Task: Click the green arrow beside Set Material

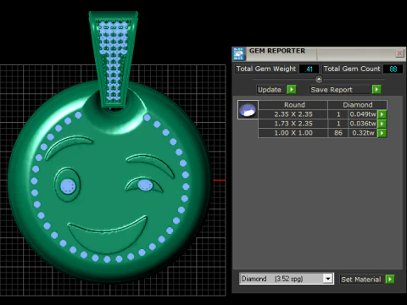Action: click(x=390, y=280)
